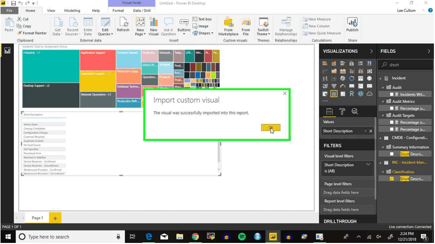
Task: Check the Percentage field under Audit Metrics
Action: pyautogui.click(x=392, y=108)
